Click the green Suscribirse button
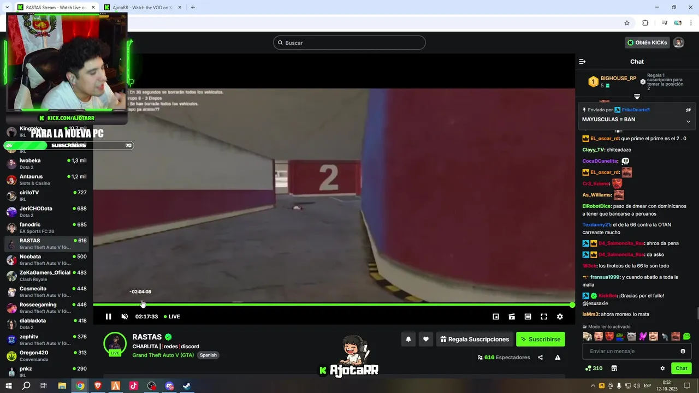699x393 pixels. [541, 340]
